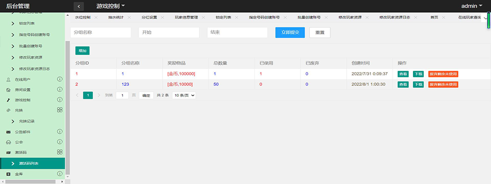Click the sidebar horizontal scrollbar right arrow
491x184 pixels.
click(x=62, y=182)
